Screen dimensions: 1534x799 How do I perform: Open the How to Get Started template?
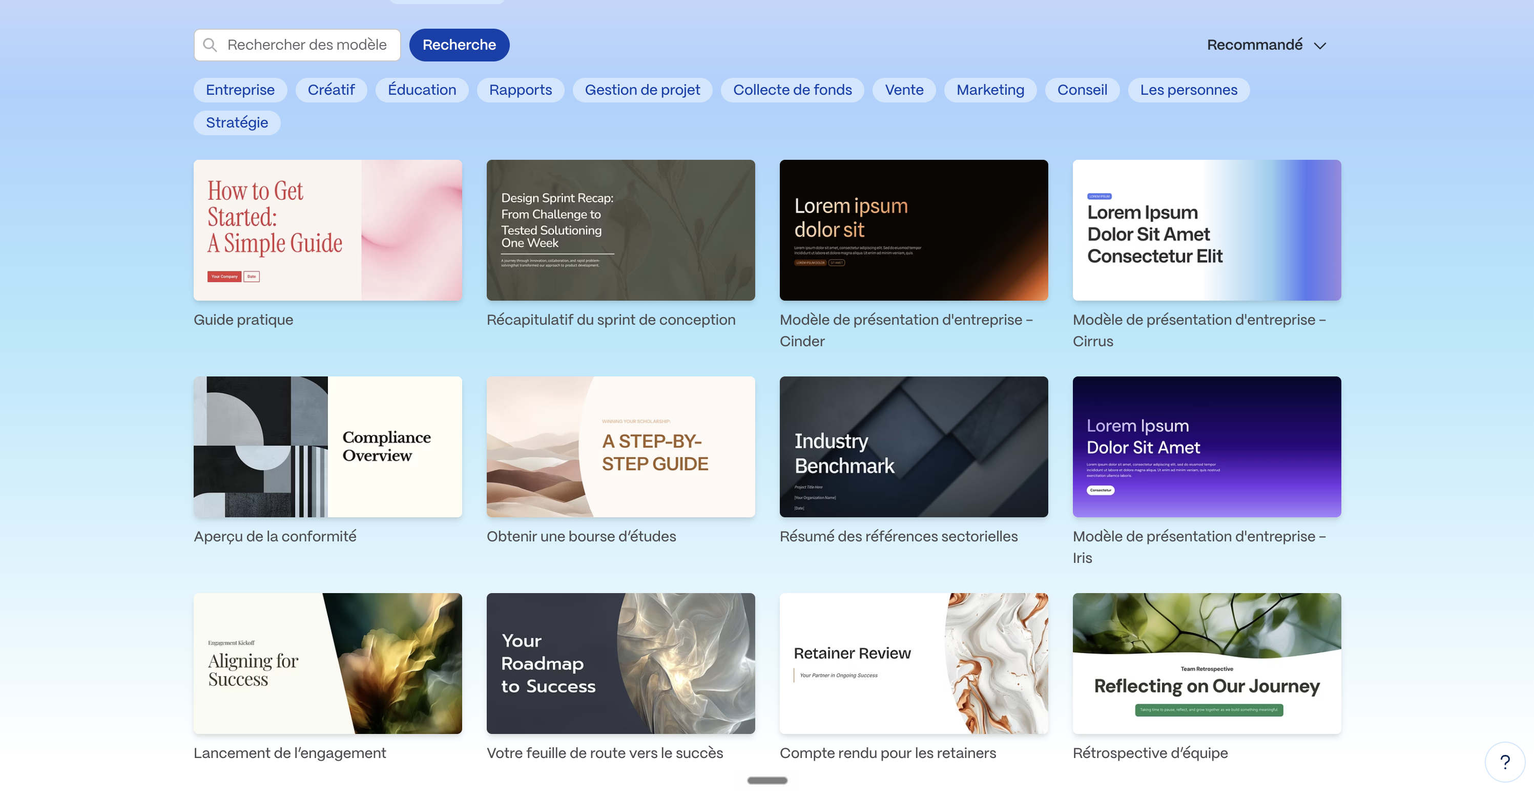[327, 230]
